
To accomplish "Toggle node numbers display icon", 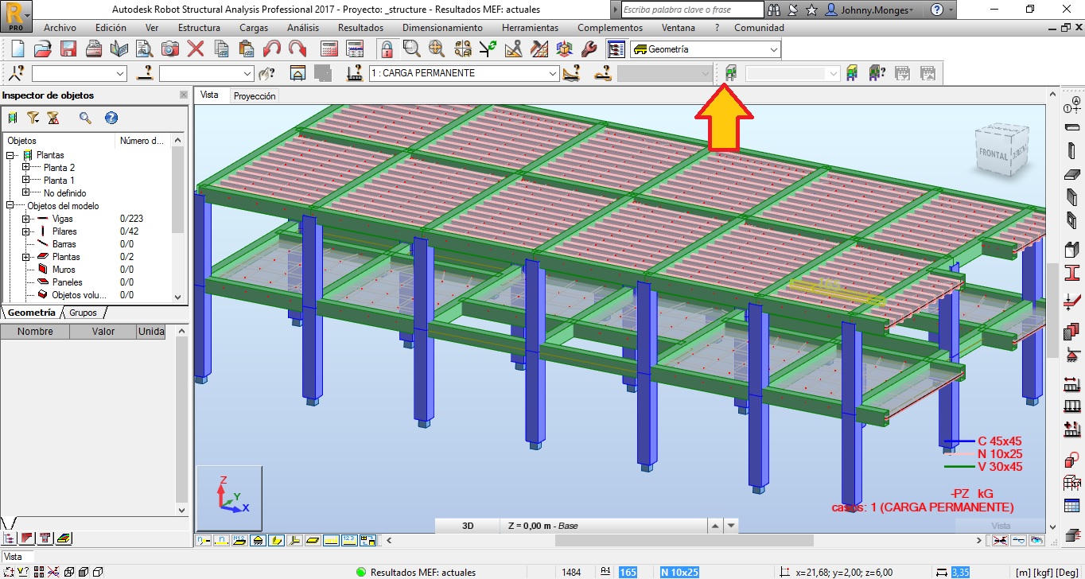I will click(x=202, y=540).
